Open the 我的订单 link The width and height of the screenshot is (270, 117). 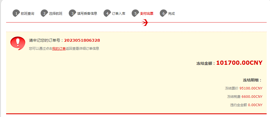click(x=59, y=49)
